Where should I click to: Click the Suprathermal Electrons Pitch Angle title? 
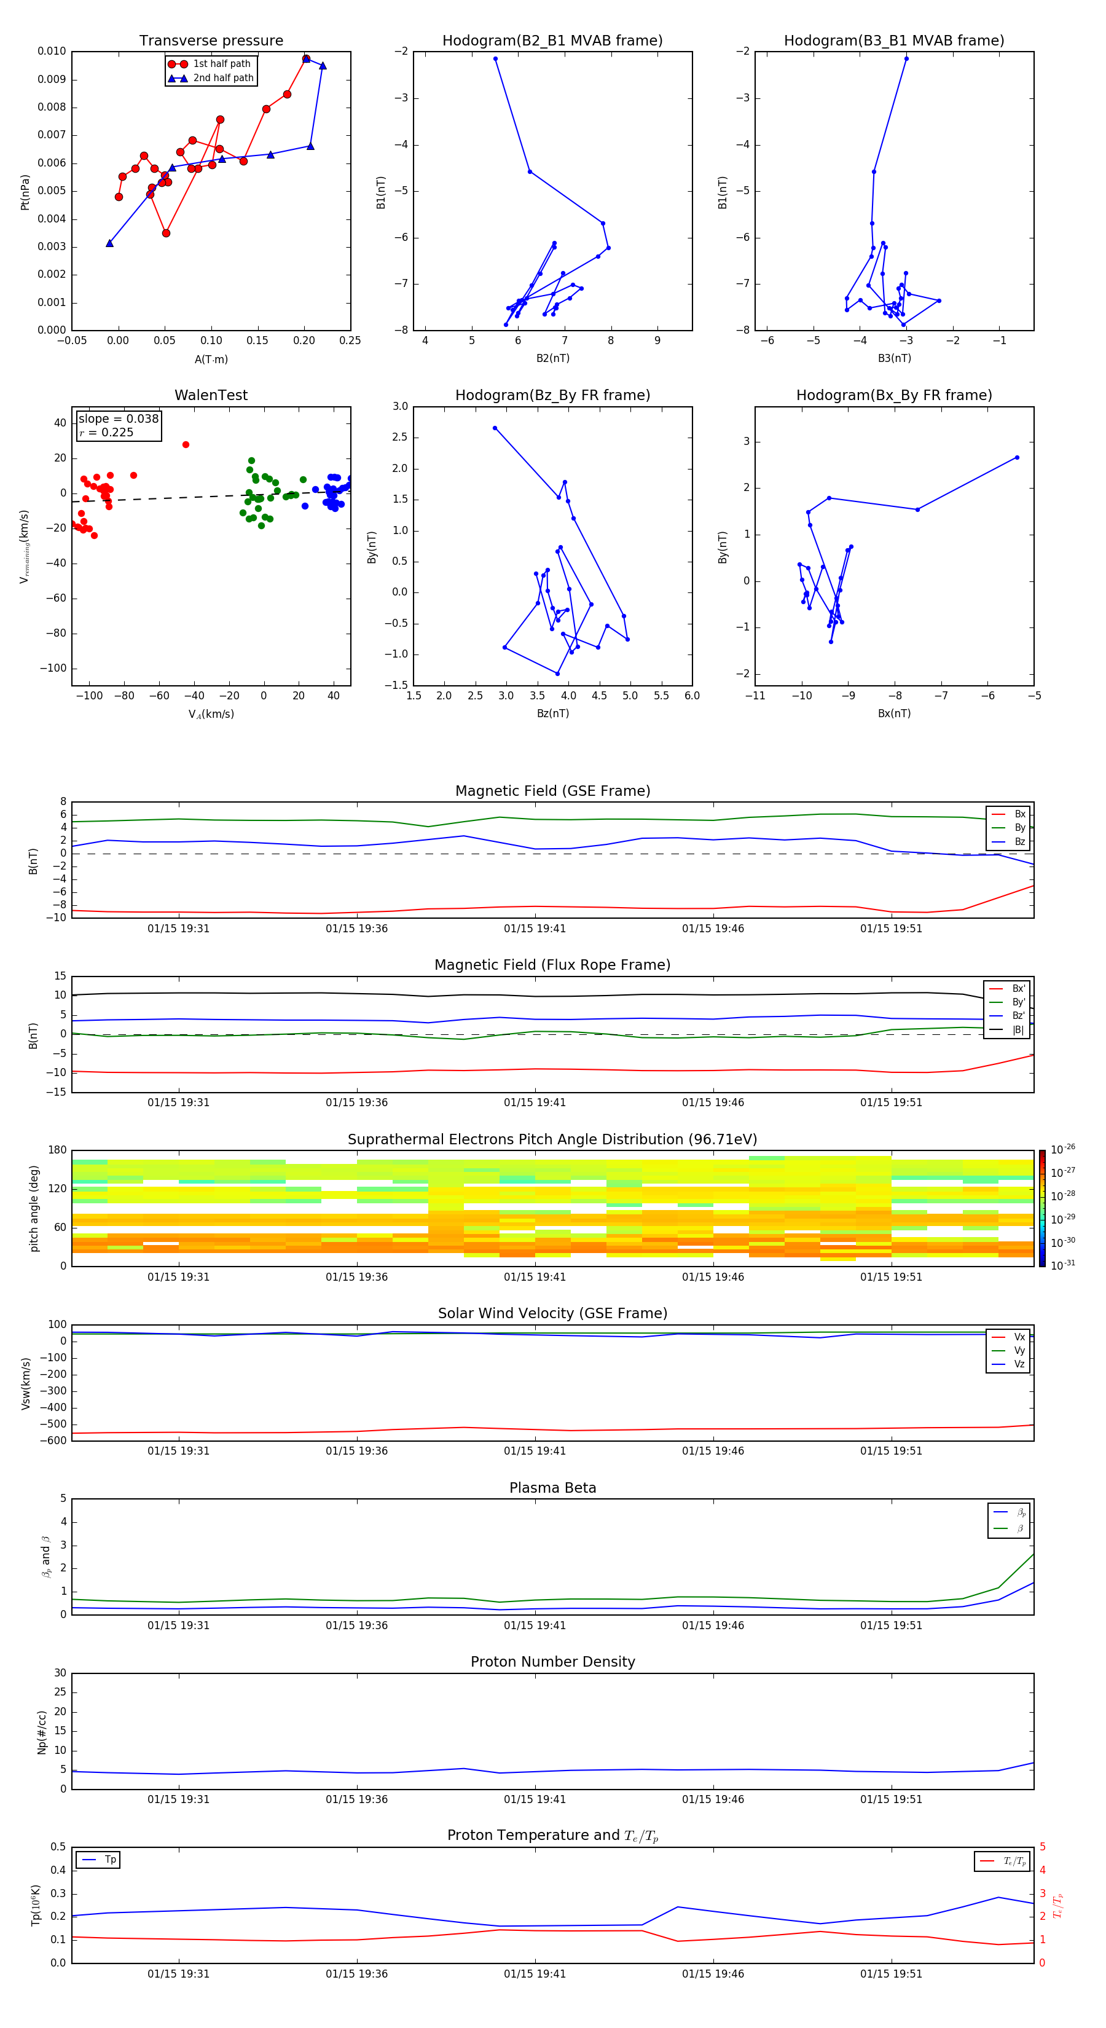(552, 1140)
